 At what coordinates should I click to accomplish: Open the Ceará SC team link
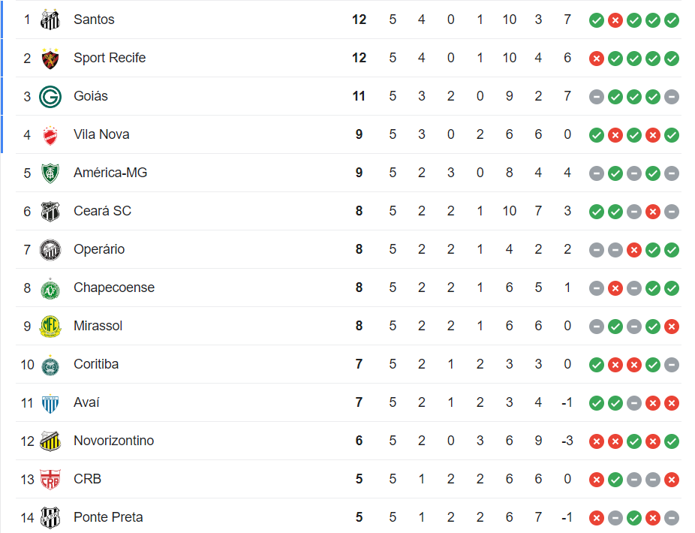click(x=102, y=211)
